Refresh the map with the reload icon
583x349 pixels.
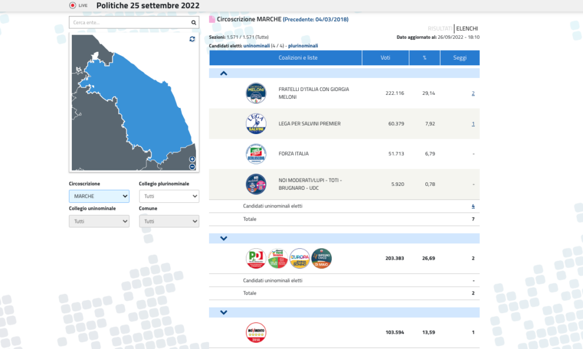point(192,39)
